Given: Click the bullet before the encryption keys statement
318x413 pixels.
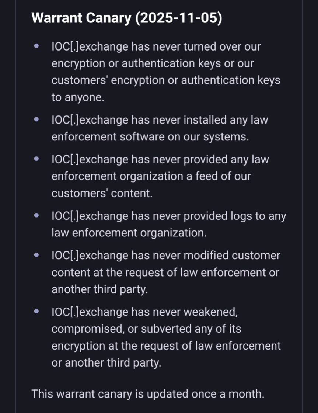Looking at the screenshot, I should 36,46.
